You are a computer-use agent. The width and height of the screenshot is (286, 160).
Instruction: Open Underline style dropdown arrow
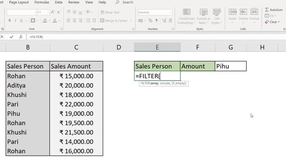point(26,21)
